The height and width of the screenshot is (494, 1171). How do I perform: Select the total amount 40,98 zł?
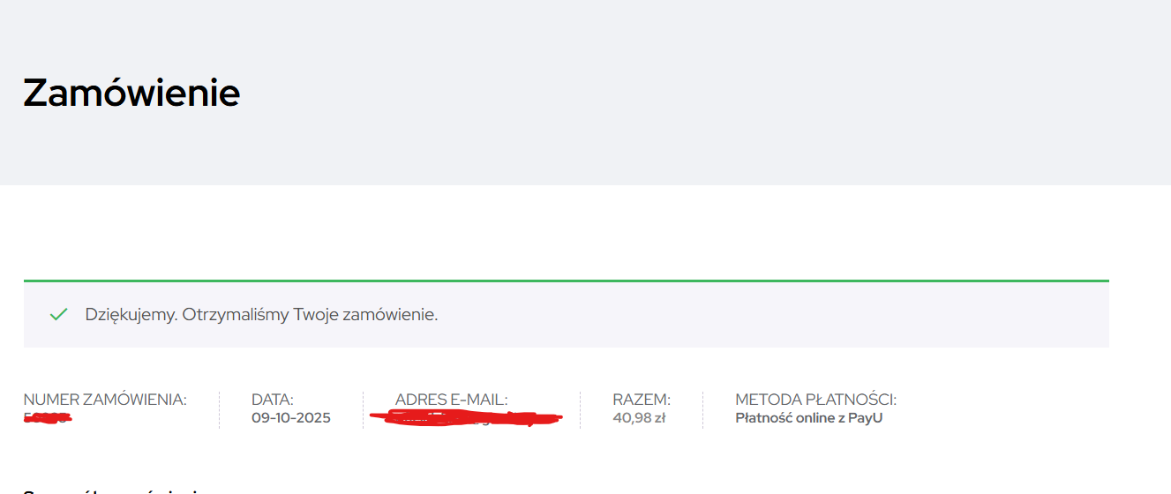[639, 418]
